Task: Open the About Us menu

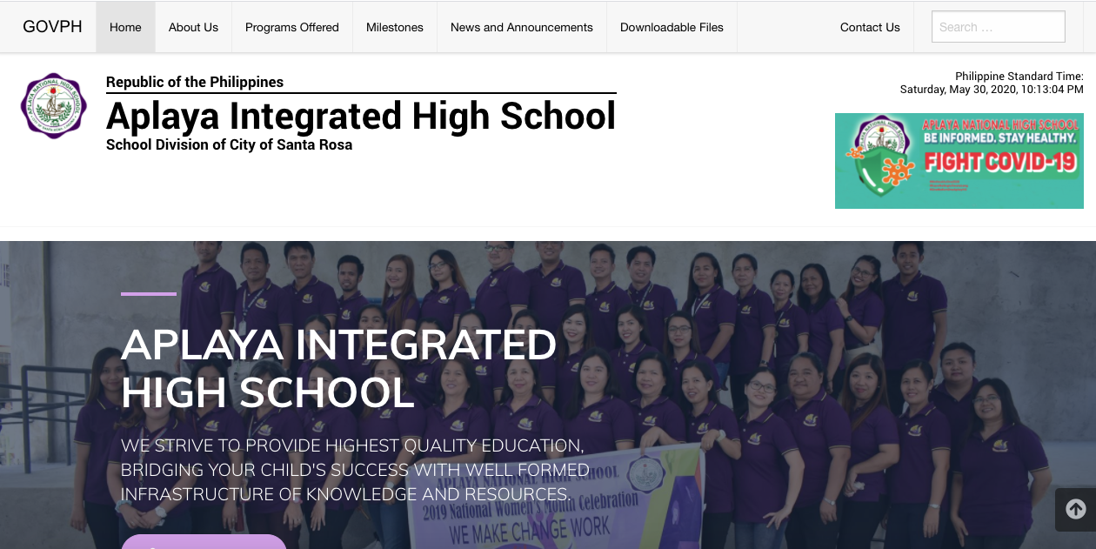Action: click(x=193, y=27)
